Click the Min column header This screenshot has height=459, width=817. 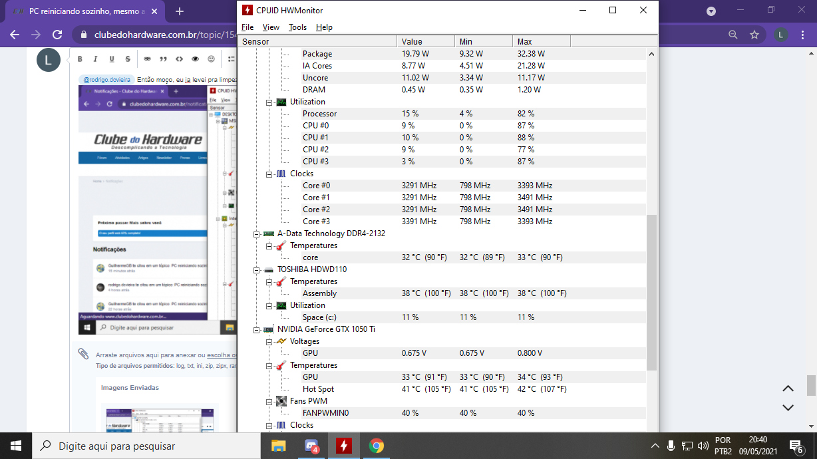[484, 41]
